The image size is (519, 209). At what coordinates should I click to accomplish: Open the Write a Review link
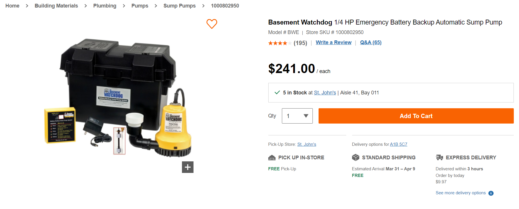pos(334,42)
